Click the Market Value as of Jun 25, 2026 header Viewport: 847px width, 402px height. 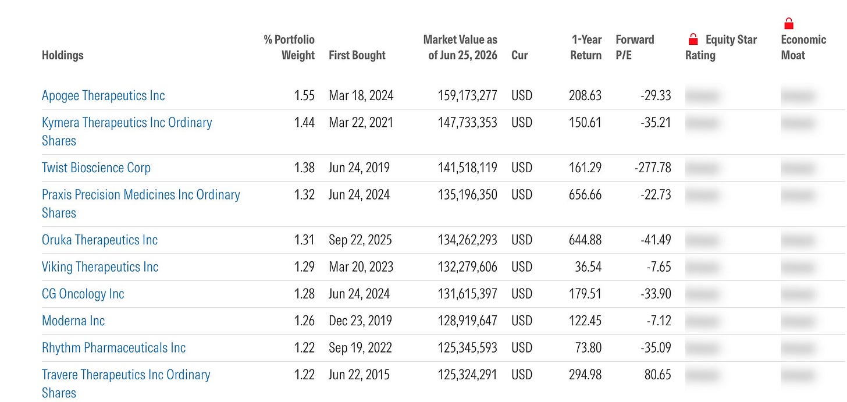(460, 47)
